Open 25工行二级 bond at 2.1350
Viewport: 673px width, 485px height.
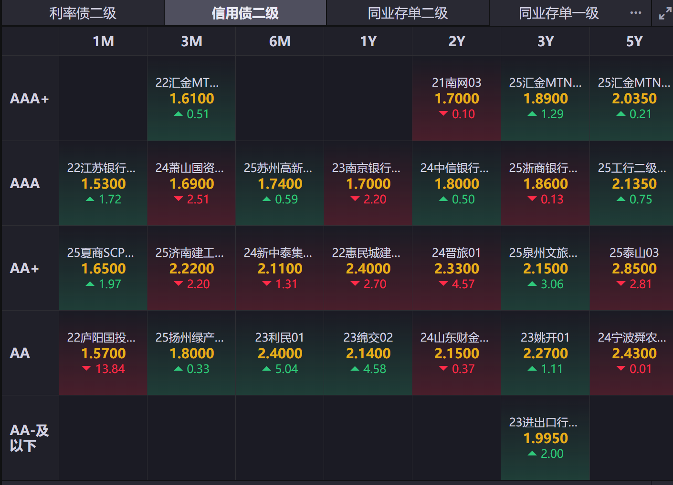click(634, 183)
